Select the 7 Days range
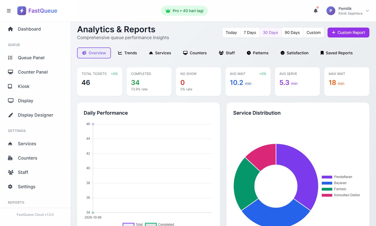This screenshot has width=376, height=226. [250, 33]
